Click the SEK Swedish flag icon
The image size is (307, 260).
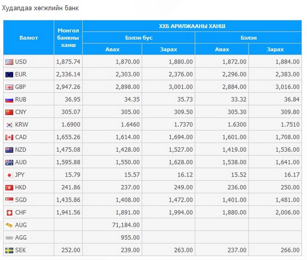click(9, 250)
